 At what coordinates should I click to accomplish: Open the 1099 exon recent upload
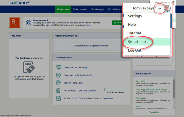pos(141,98)
